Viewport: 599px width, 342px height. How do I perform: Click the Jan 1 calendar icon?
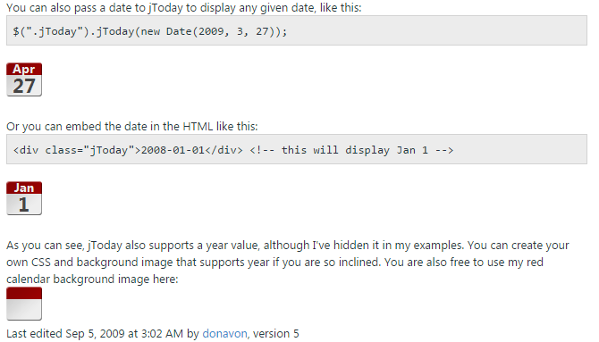coord(24,198)
